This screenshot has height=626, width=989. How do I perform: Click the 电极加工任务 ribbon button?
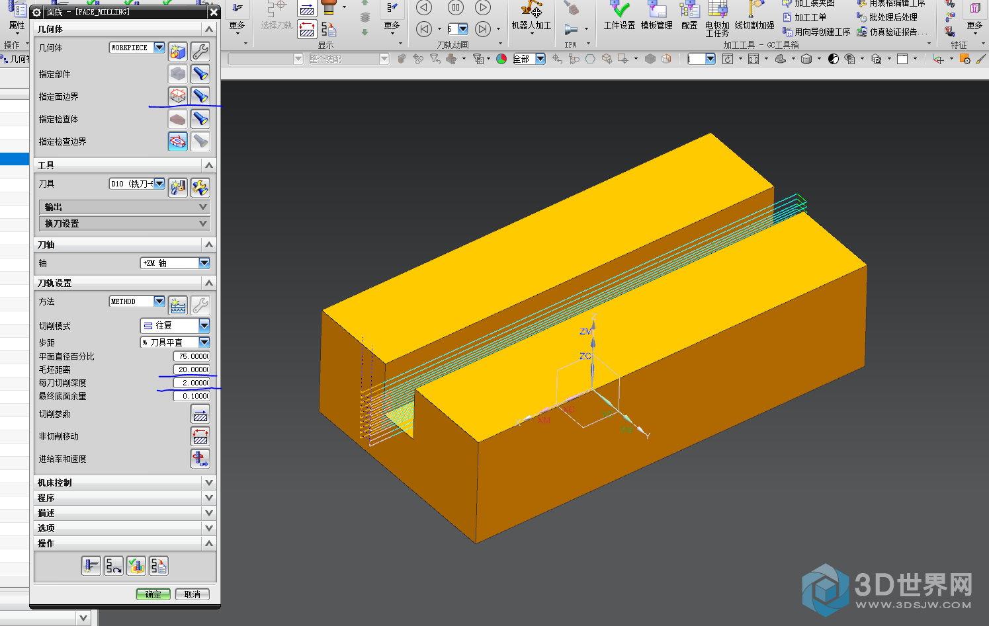[717, 19]
